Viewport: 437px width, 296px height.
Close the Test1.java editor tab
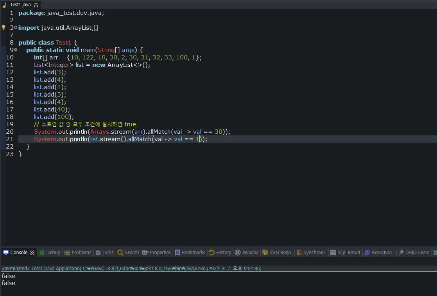tap(36, 4)
